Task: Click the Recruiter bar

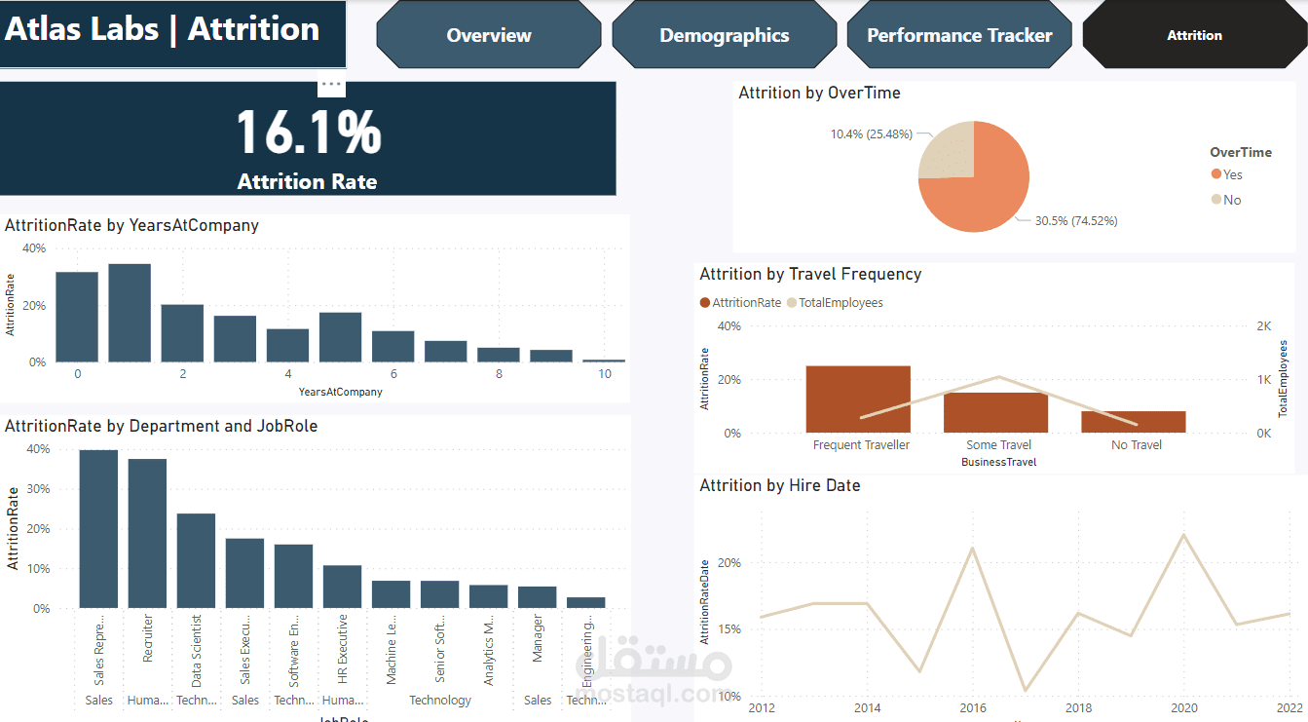Action: coord(147,534)
